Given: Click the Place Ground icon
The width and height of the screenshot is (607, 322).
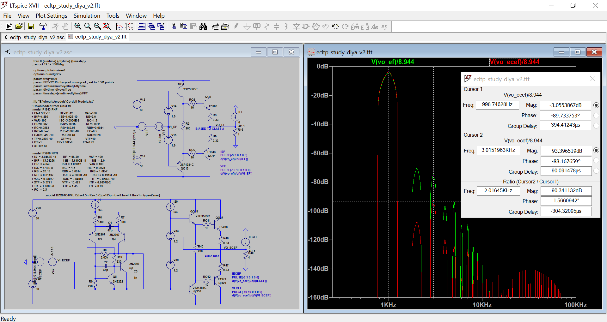Looking at the screenshot, I should [x=247, y=27].
